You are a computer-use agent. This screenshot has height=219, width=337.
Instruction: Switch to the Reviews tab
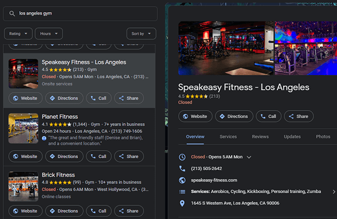pyautogui.click(x=260, y=137)
